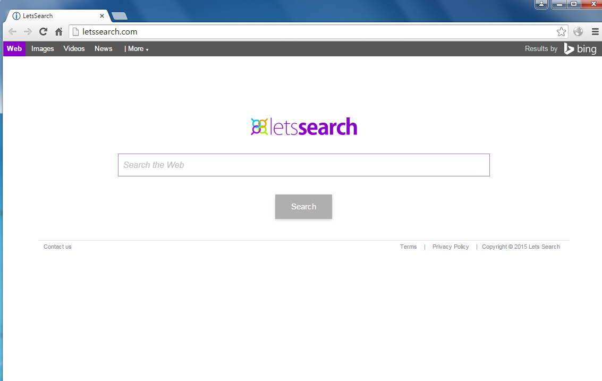Click the Bing logo
Screen dimensions: 602x381
click(x=580, y=49)
